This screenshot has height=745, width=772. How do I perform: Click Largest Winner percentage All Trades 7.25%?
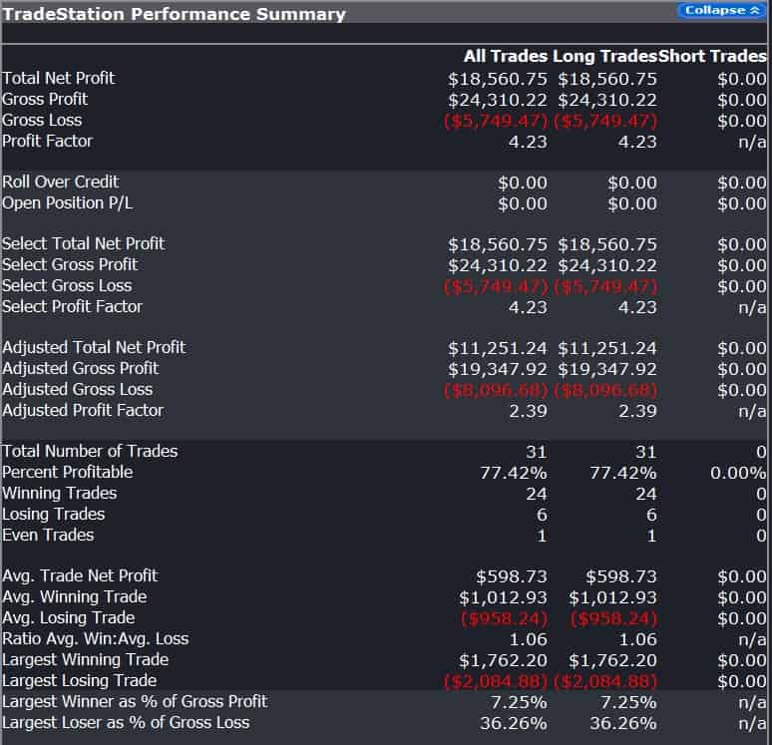coord(520,703)
